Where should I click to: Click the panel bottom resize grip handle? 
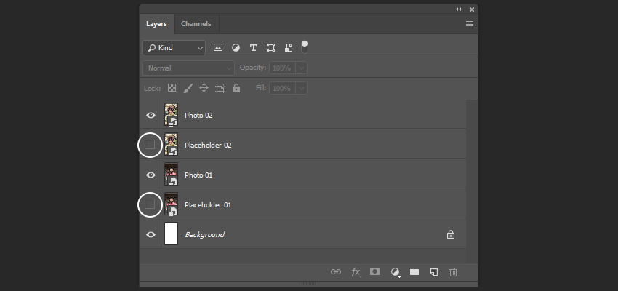[308, 284]
